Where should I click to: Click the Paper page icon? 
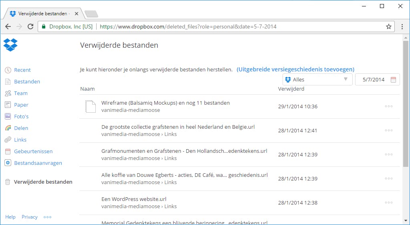8,105
